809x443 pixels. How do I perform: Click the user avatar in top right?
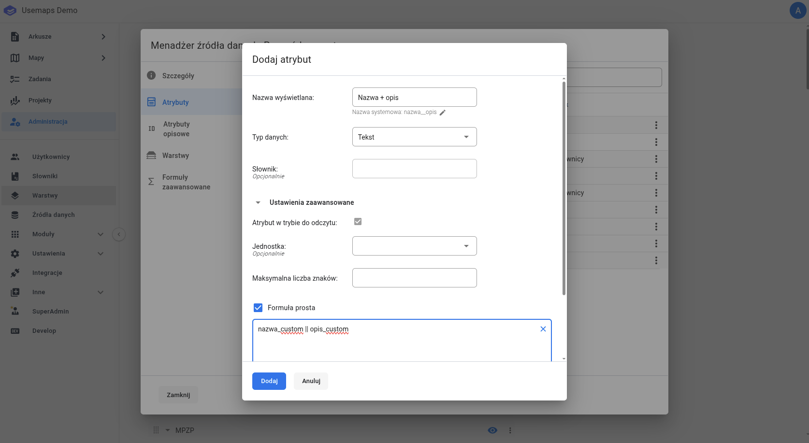click(797, 11)
